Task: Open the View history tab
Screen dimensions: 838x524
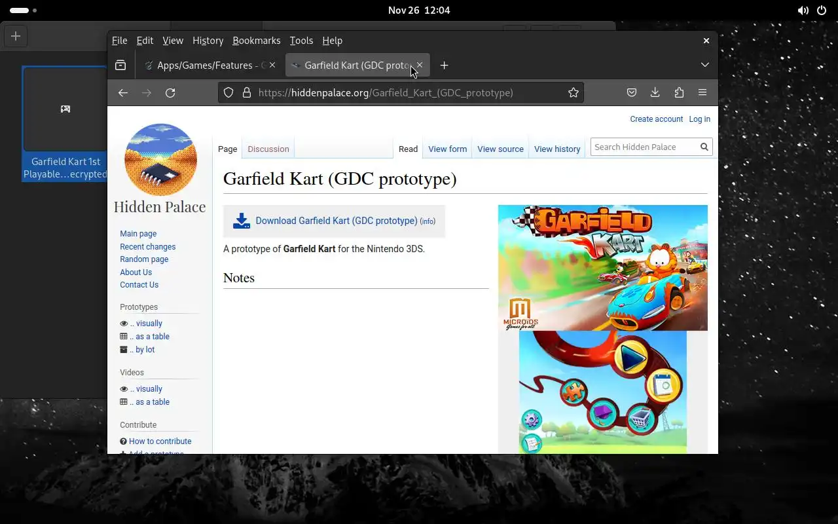Action: tap(557, 149)
